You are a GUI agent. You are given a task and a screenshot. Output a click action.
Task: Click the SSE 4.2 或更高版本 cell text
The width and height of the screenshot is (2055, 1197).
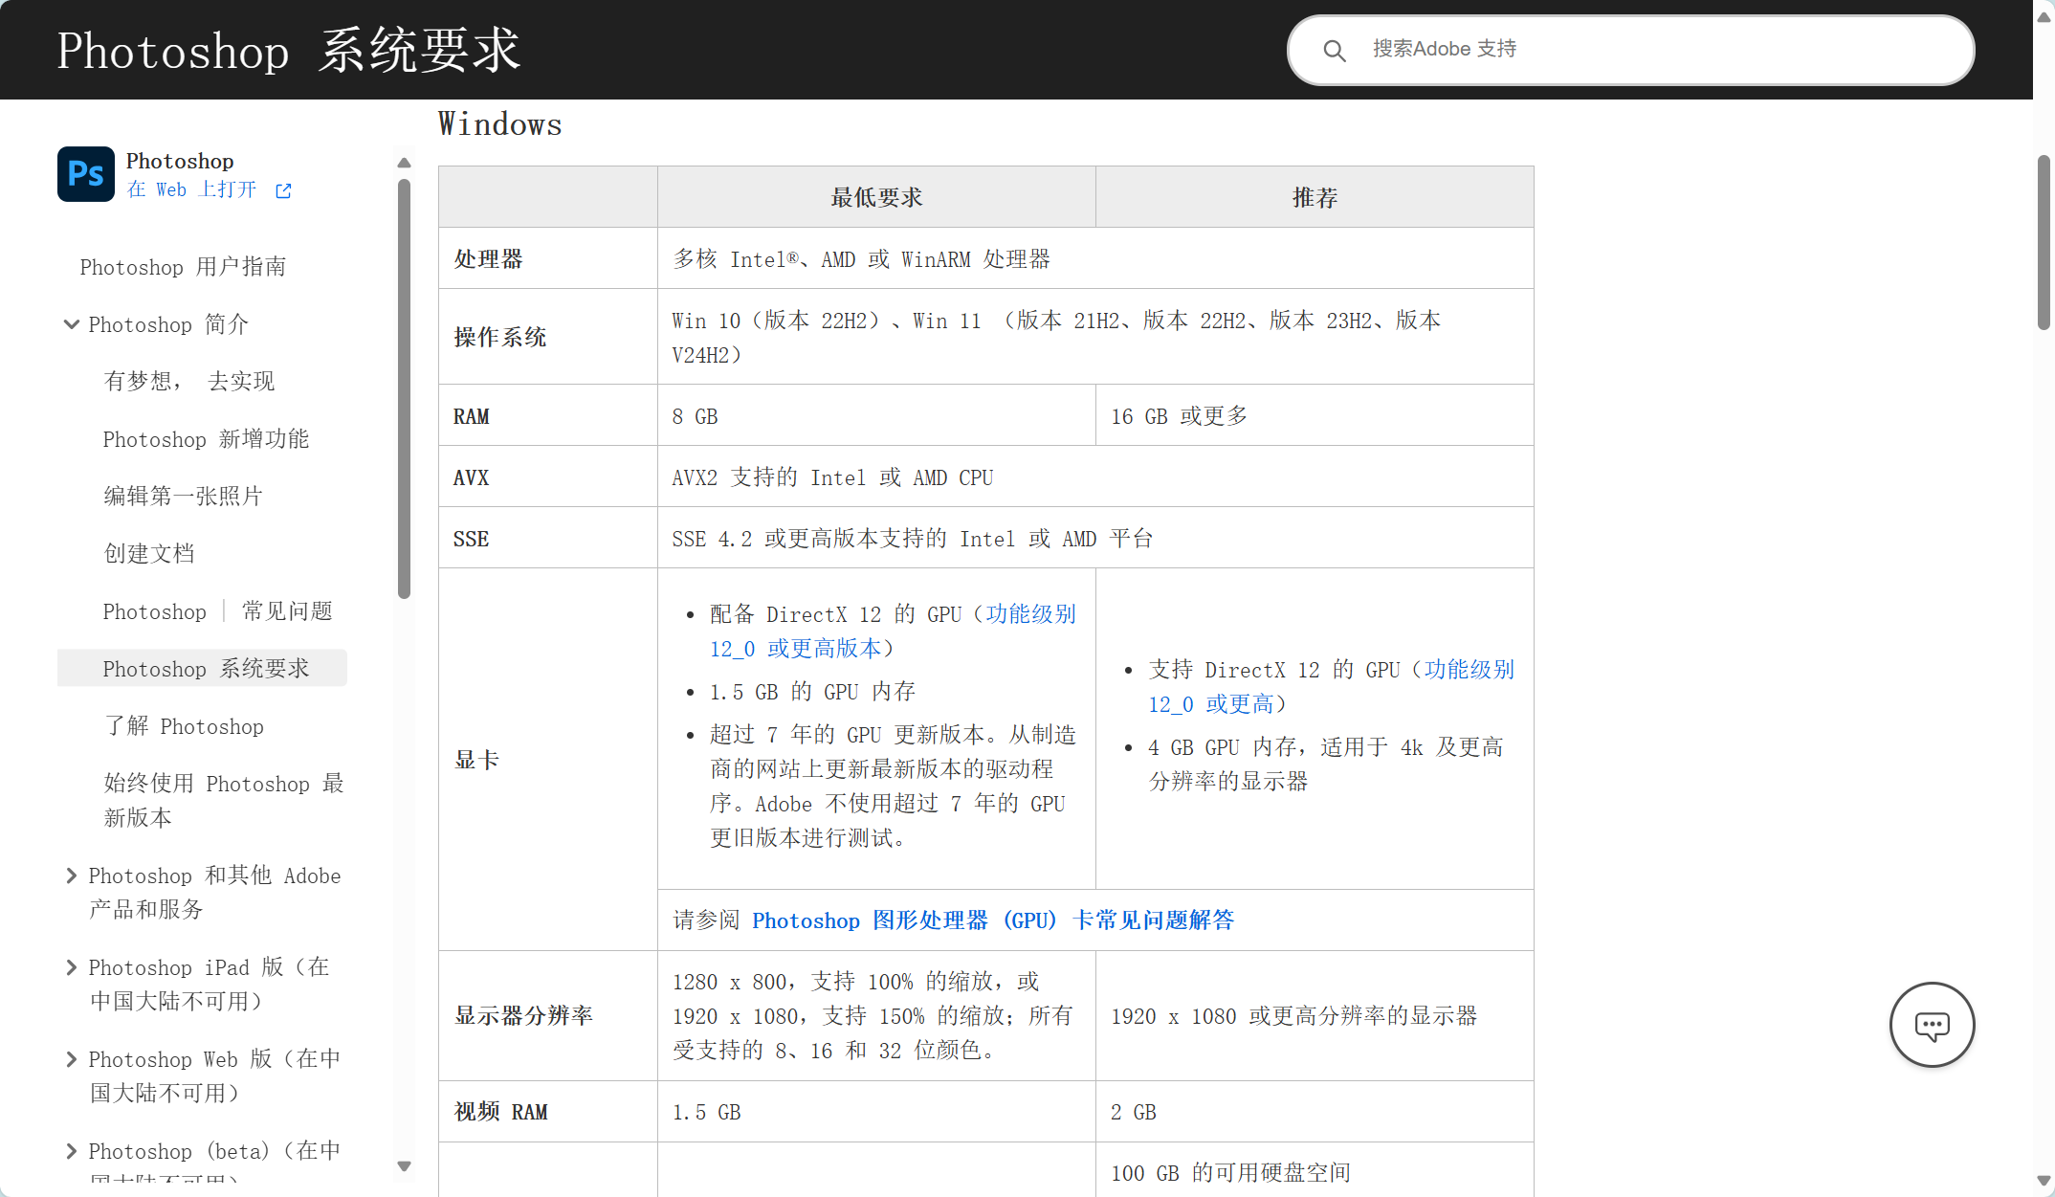click(x=912, y=539)
